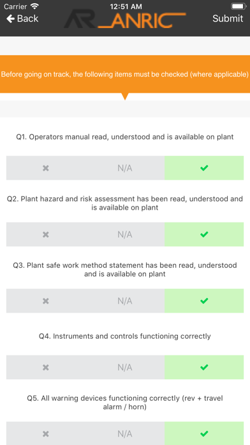The image size is (250, 445).
Task: Go Back to the previous screen
Action: pyautogui.click(x=22, y=19)
